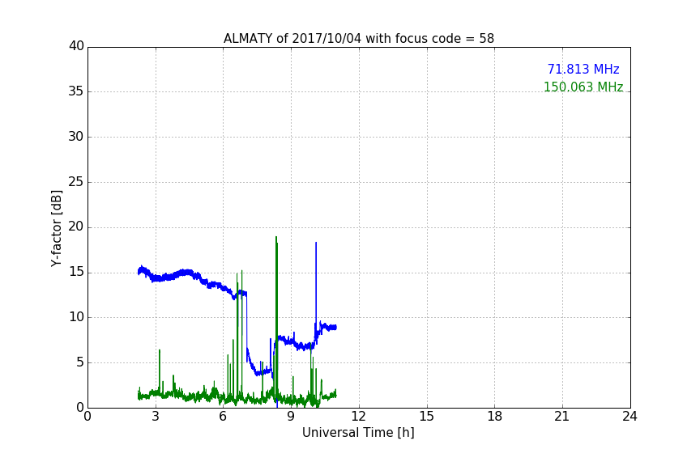The height and width of the screenshot is (466, 700).
Task: Click the y-axis tick label 40
Action: 76,46
